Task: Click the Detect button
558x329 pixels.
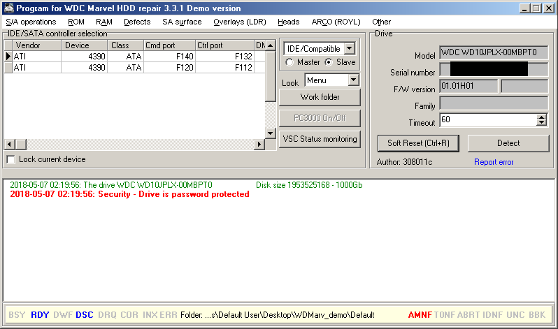Action: click(x=508, y=143)
